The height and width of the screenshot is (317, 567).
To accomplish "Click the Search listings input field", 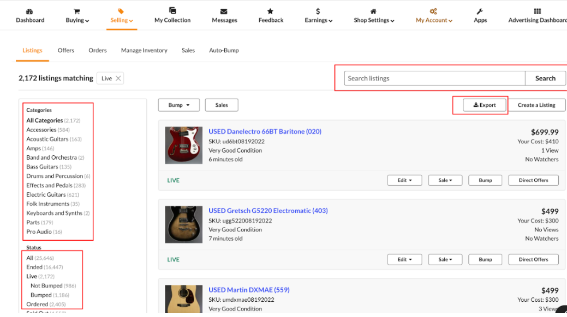I will pyautogui.click(x=434, y=78).
